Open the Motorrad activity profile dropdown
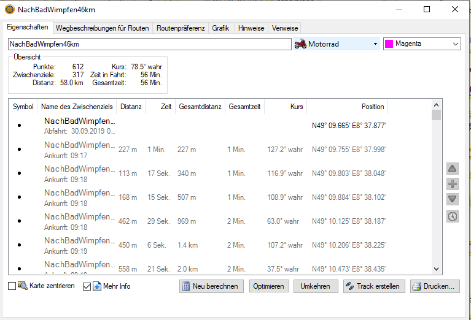Viewport: 471px width, 320px height. point(375,44)
